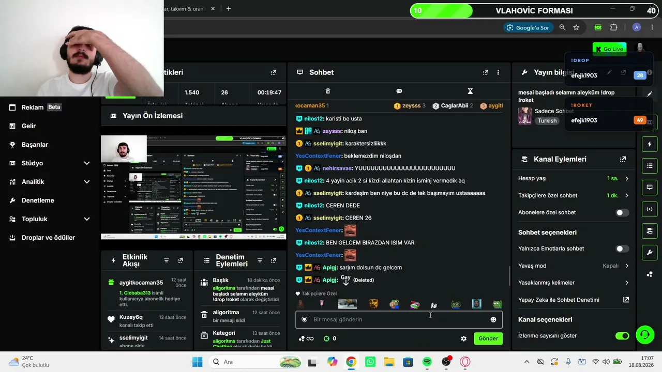662x372 pixels.
Task: Select the Pepe frog emote at row end
Action: pyautogui.click(x=497, y=304)
